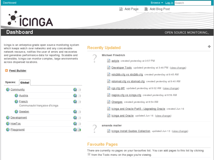This screenshot has height=160, width=214.
Task: Click the globe icon next to Sweden
Action: point(16,112)
